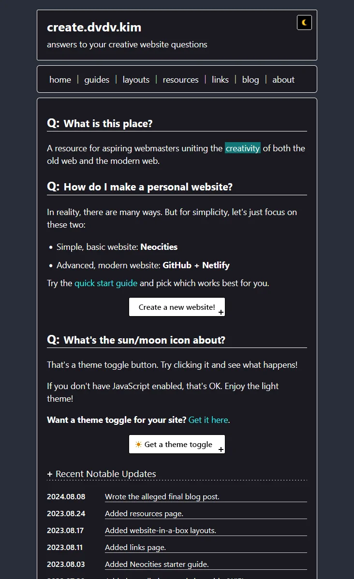Open 'Wrote the alleged final blog post'

coord(162,496)
